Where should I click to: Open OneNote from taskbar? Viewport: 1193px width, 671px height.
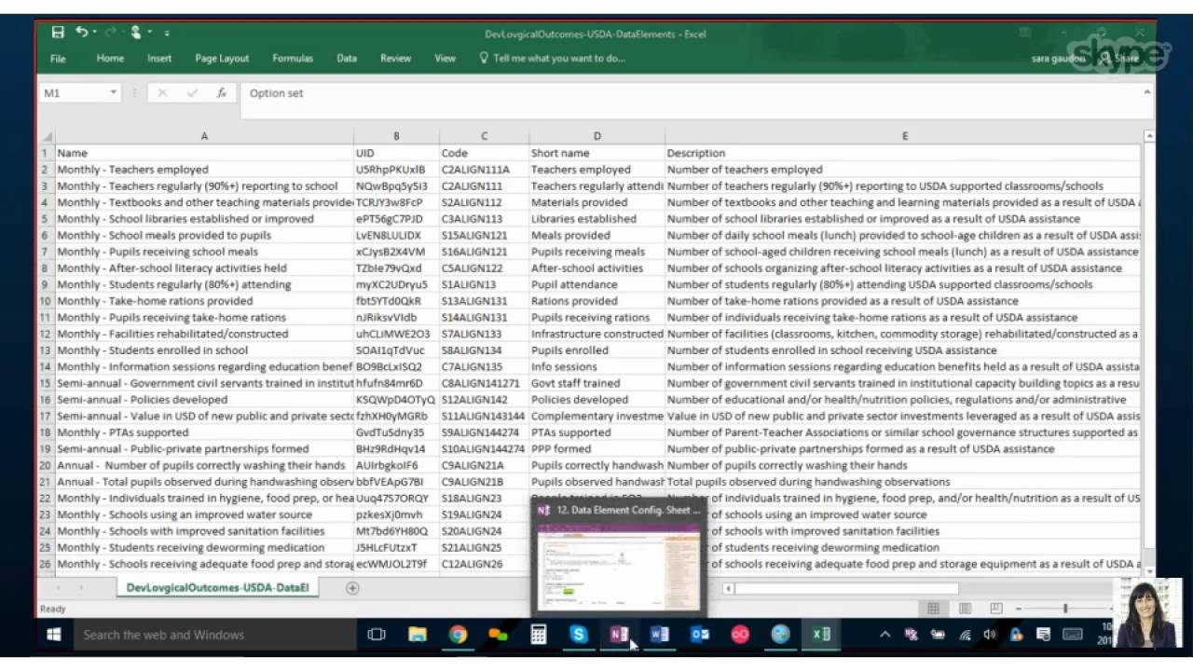[619, 635]
